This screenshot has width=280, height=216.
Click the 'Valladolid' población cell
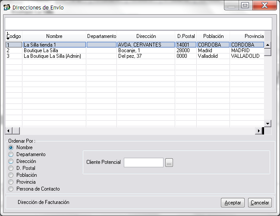tap(214, 56)
